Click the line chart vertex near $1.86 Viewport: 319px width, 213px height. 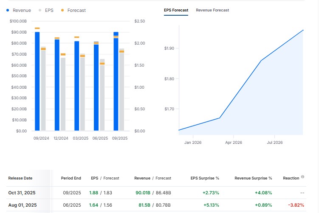[x=261, y=61]
